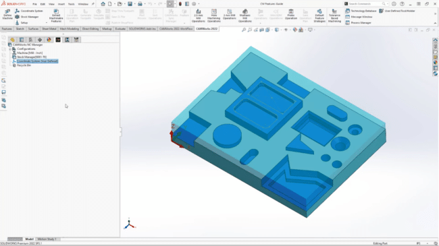This screenshot has width=439, height=246.
Task: Expand ribbon overflow double arrow
Action: [435, 13]
